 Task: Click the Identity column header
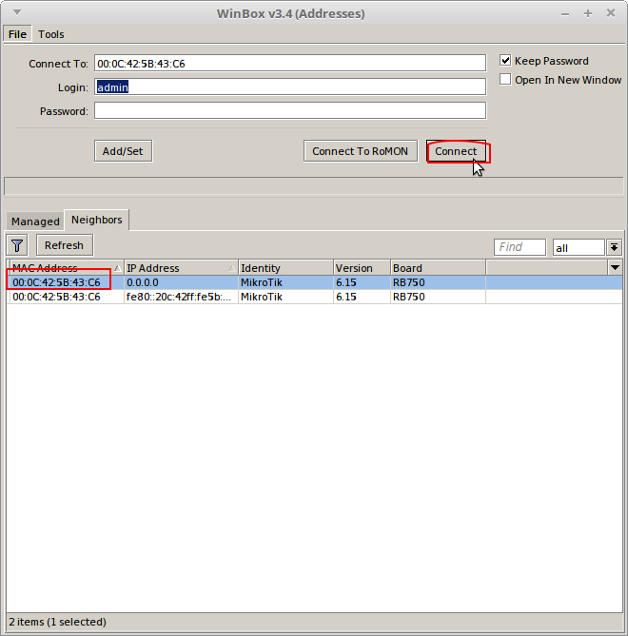(x=285, y=268)
